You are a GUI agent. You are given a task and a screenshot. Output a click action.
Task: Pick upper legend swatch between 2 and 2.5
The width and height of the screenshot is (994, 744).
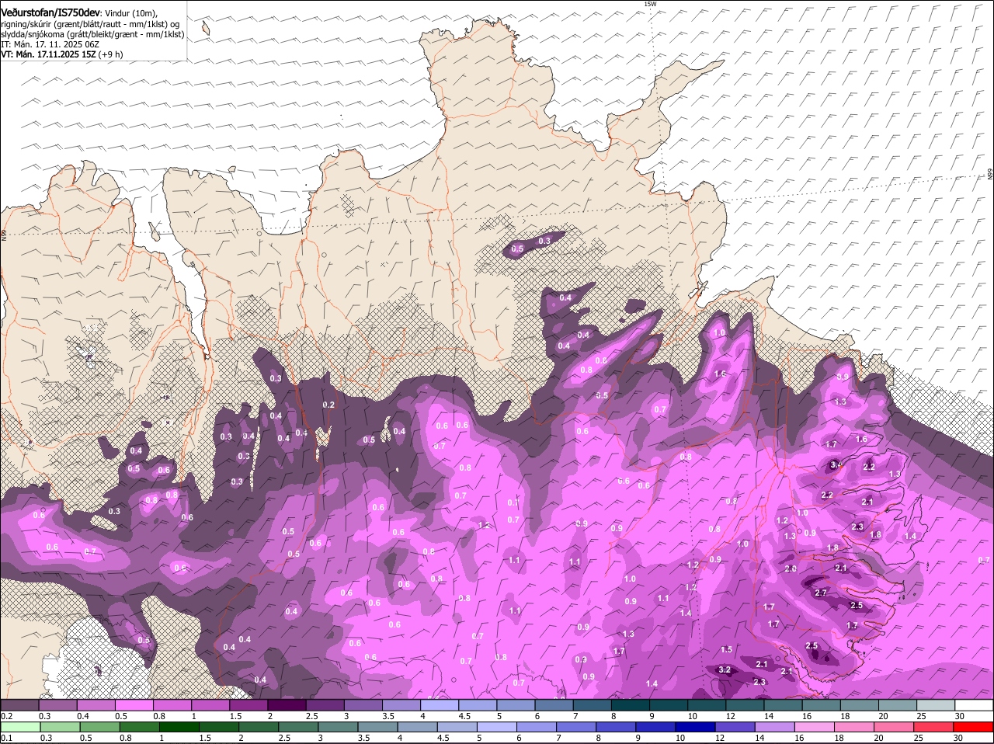coord(287,705)
